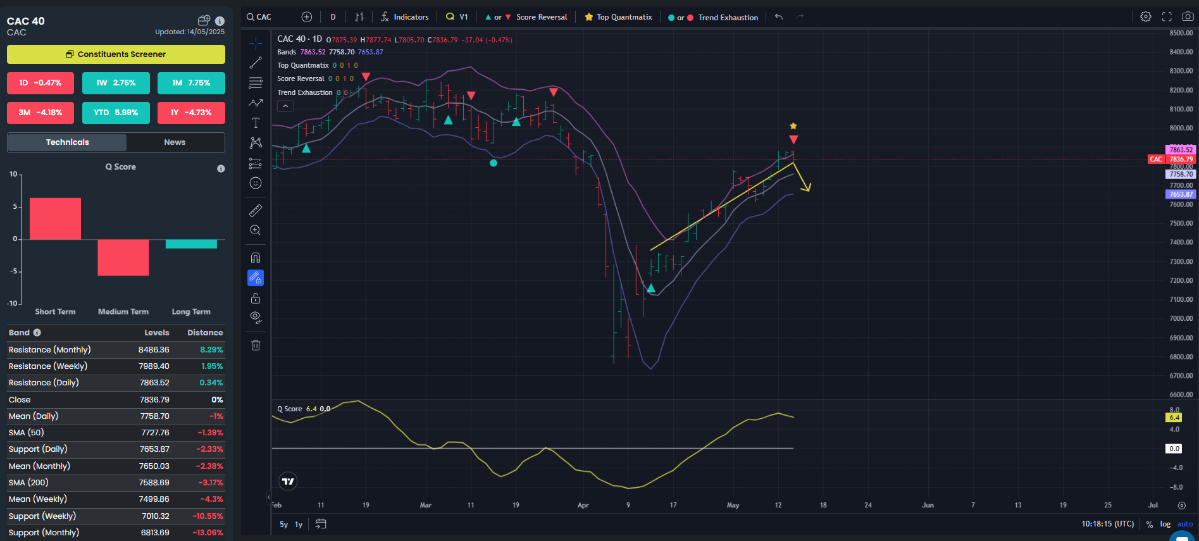Screen dimensions: 1199x541
Task: Select the Text annotation tool
Action: coord(256,123)
